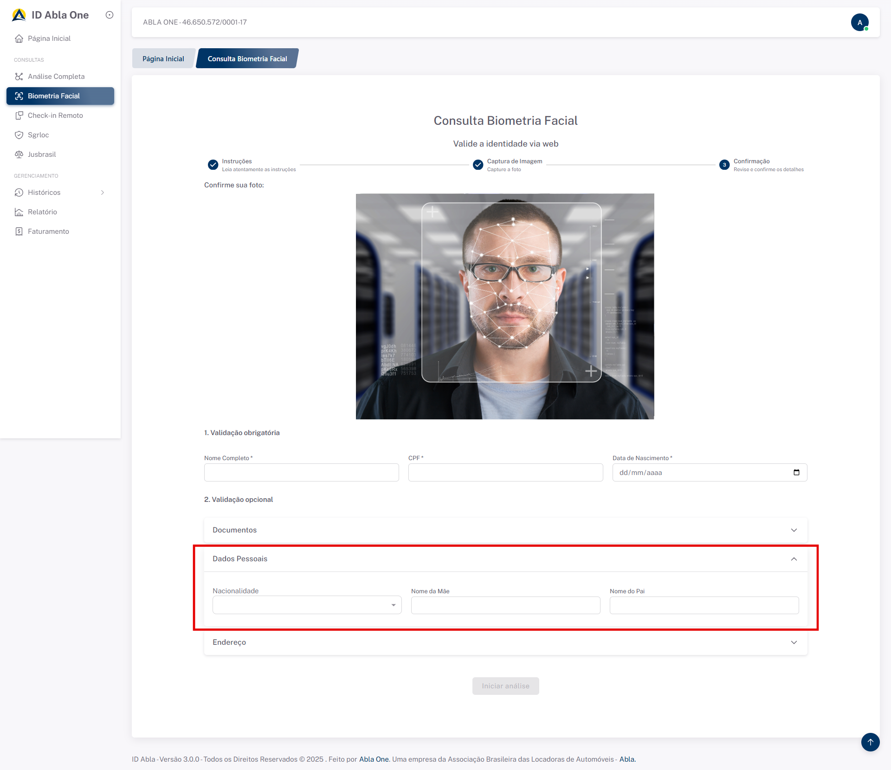Click the user avatar in header
Image resolution: width=891 pixels, height=770 pixels.
[x=859, y=22]
